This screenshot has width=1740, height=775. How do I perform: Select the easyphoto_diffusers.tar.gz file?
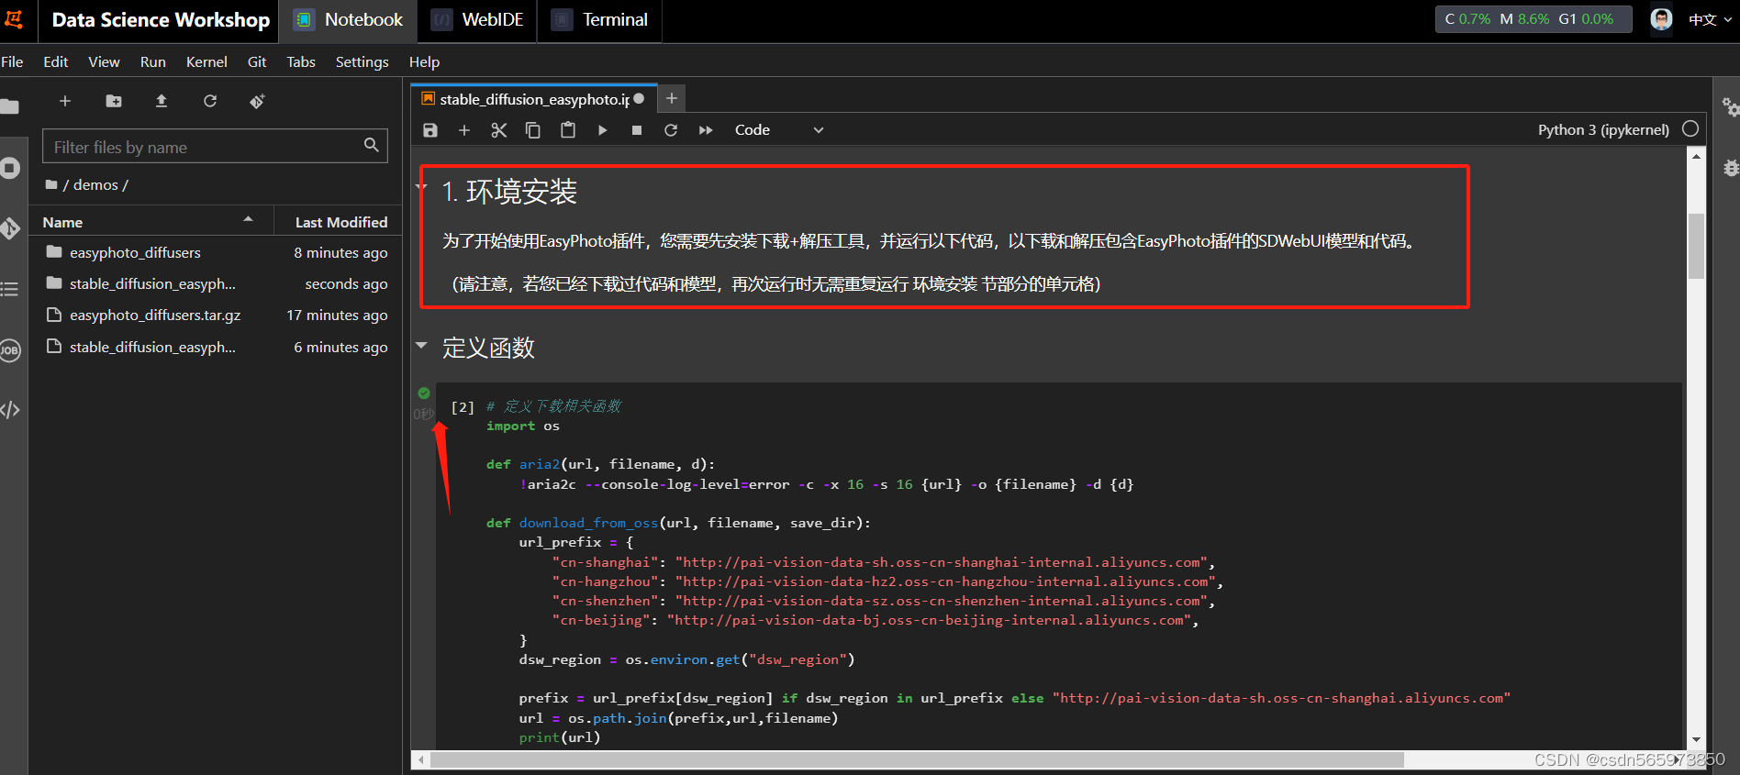[x=217, y=315]
